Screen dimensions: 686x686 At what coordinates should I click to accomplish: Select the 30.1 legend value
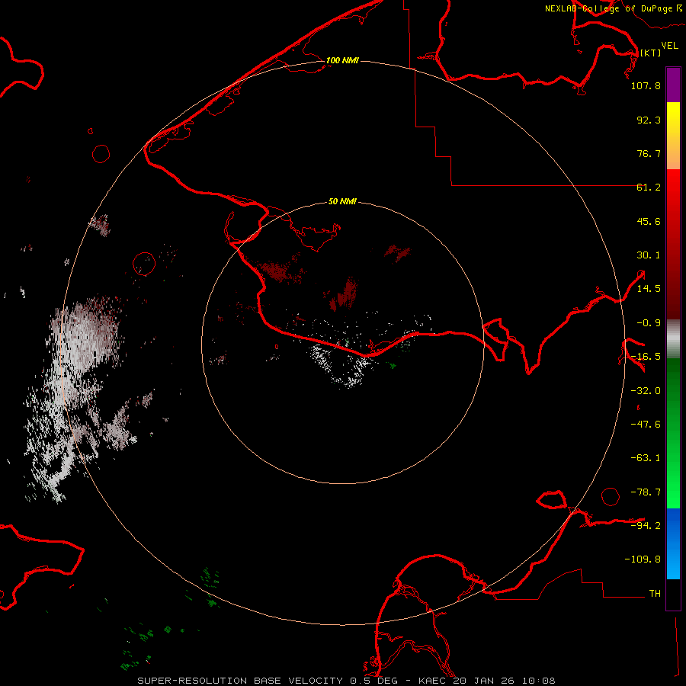tap(649, 255)
